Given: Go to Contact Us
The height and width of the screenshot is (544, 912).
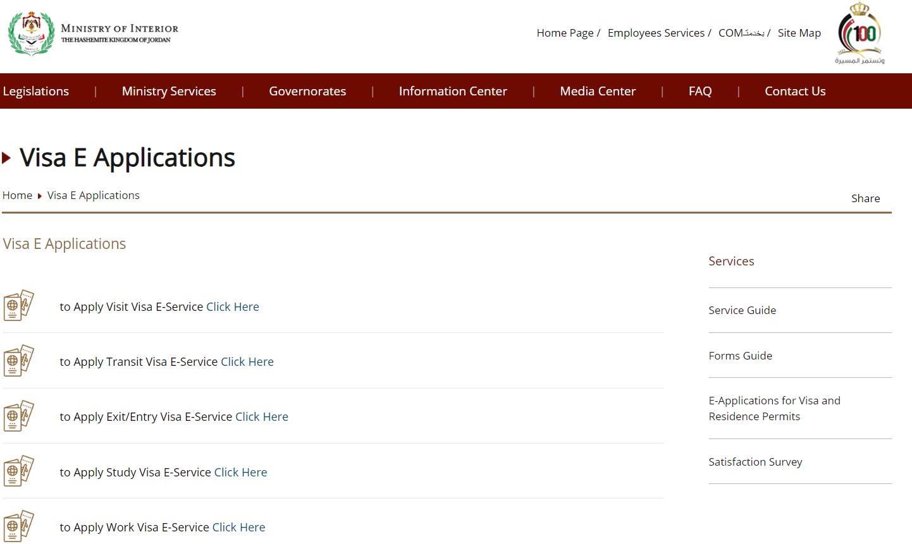Looking at the screenshot, I should [795, 91].
